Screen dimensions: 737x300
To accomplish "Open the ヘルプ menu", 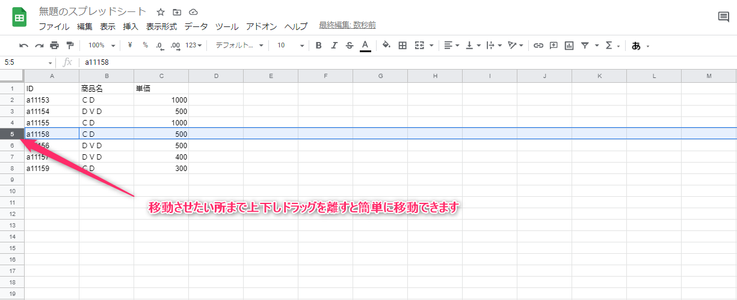I will tap(296, 26).
